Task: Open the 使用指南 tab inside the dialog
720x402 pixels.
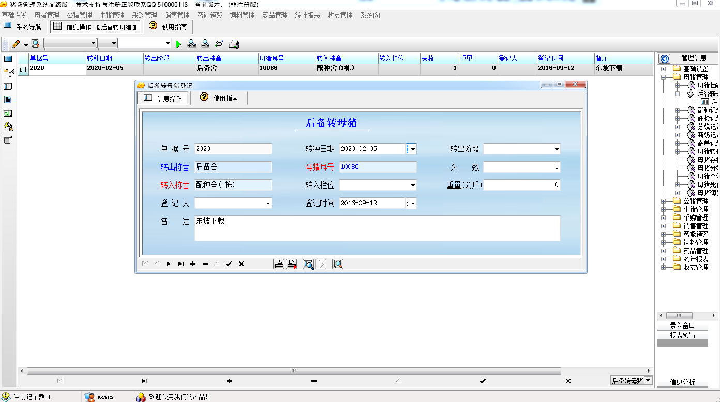Action: click(219, 98)
